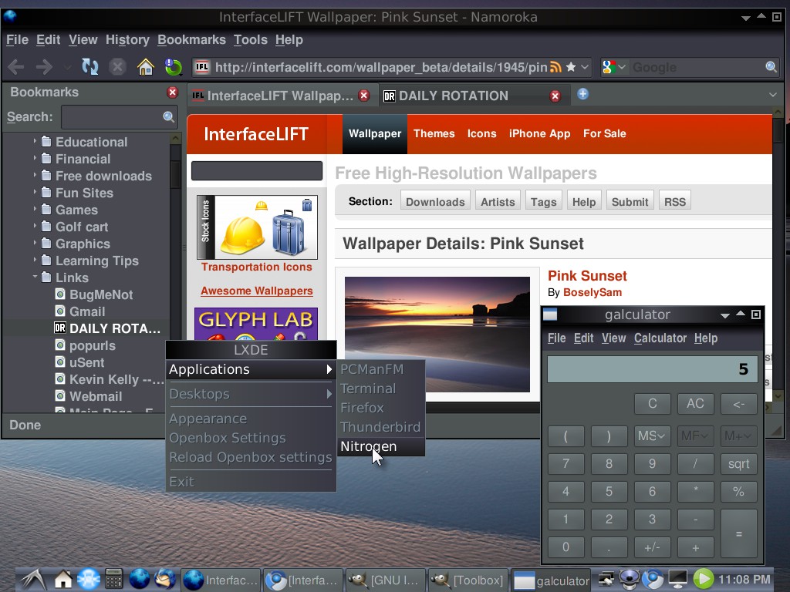
Task: Expand the Golf cart folder
Action: click(35, 226)
